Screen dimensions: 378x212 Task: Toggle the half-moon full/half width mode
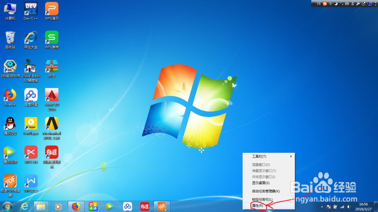[x=336, y=4]
